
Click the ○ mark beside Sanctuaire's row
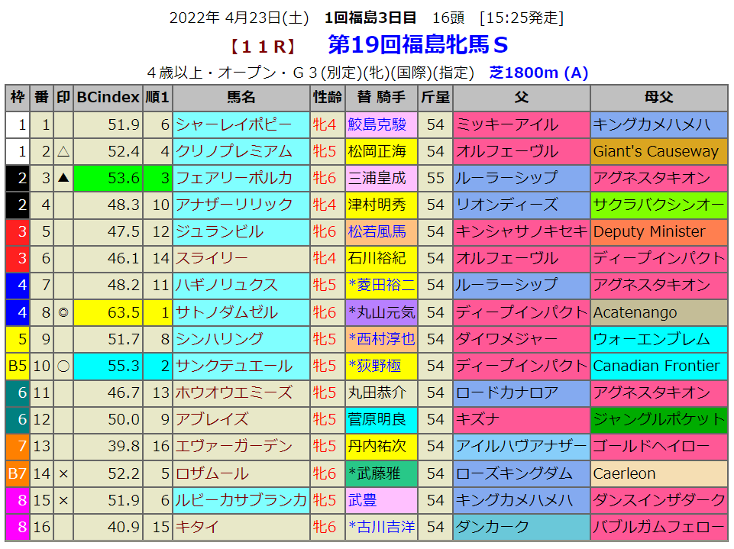coord(63,366)
